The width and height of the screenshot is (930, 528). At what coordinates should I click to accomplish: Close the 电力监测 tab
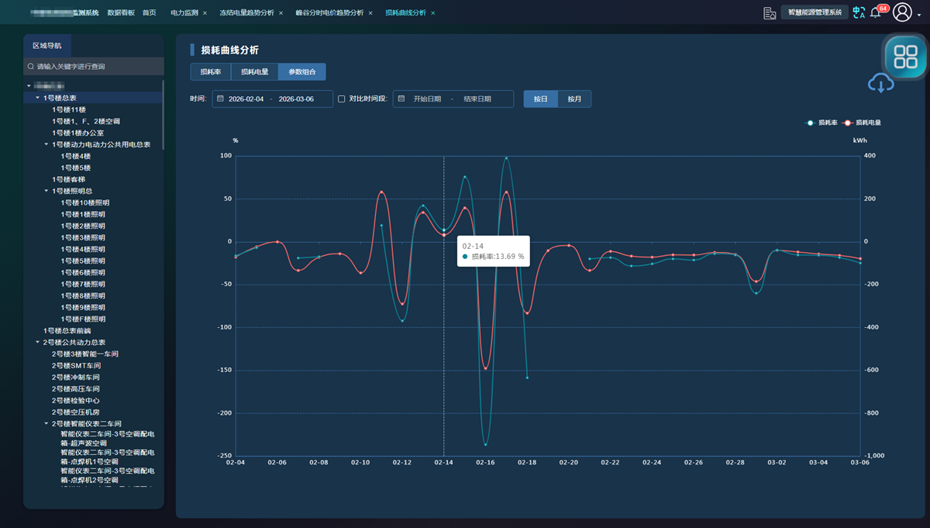click(204, 12)
